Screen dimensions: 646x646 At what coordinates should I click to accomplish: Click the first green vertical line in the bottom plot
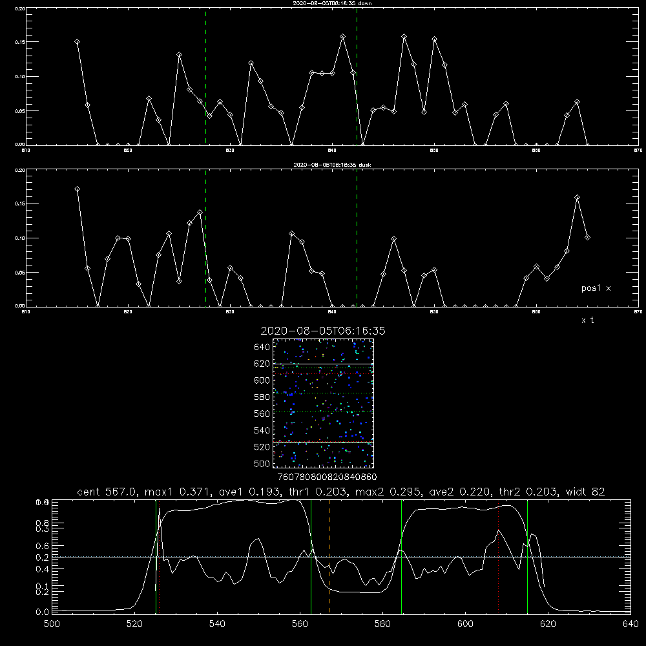tap(156, 556)
